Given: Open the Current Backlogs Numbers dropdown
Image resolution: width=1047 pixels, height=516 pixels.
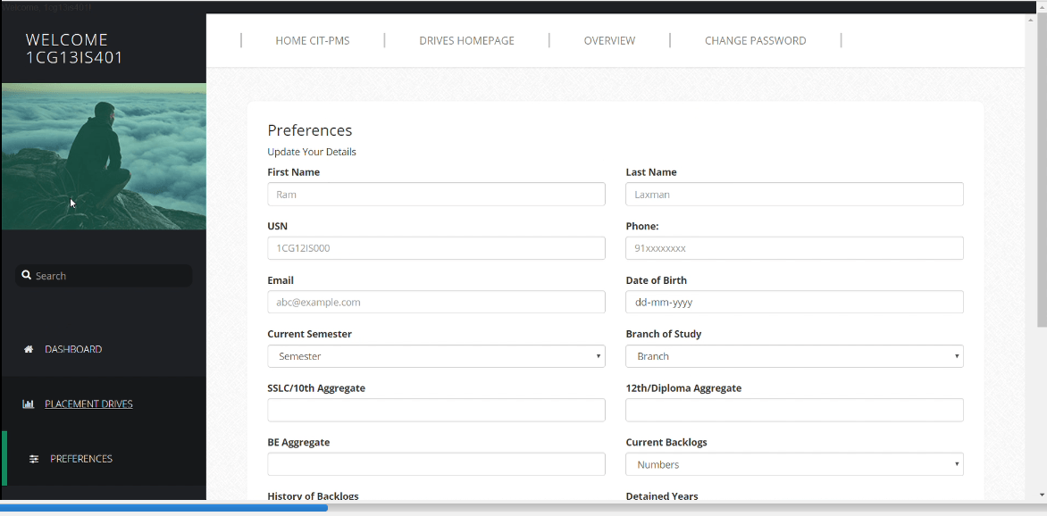Looking at the screenshot, I should pyautogui.click(x=794, y=464).
